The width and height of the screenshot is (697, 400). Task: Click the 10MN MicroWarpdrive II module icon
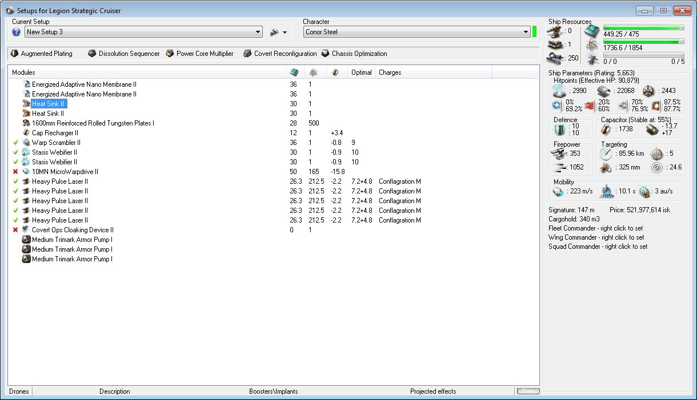[x=26, y=172]
